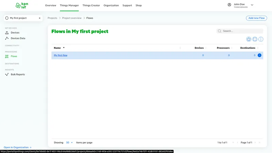Expand the John Doe account dropdown
The image size is (272, 153).
(252, 5)
